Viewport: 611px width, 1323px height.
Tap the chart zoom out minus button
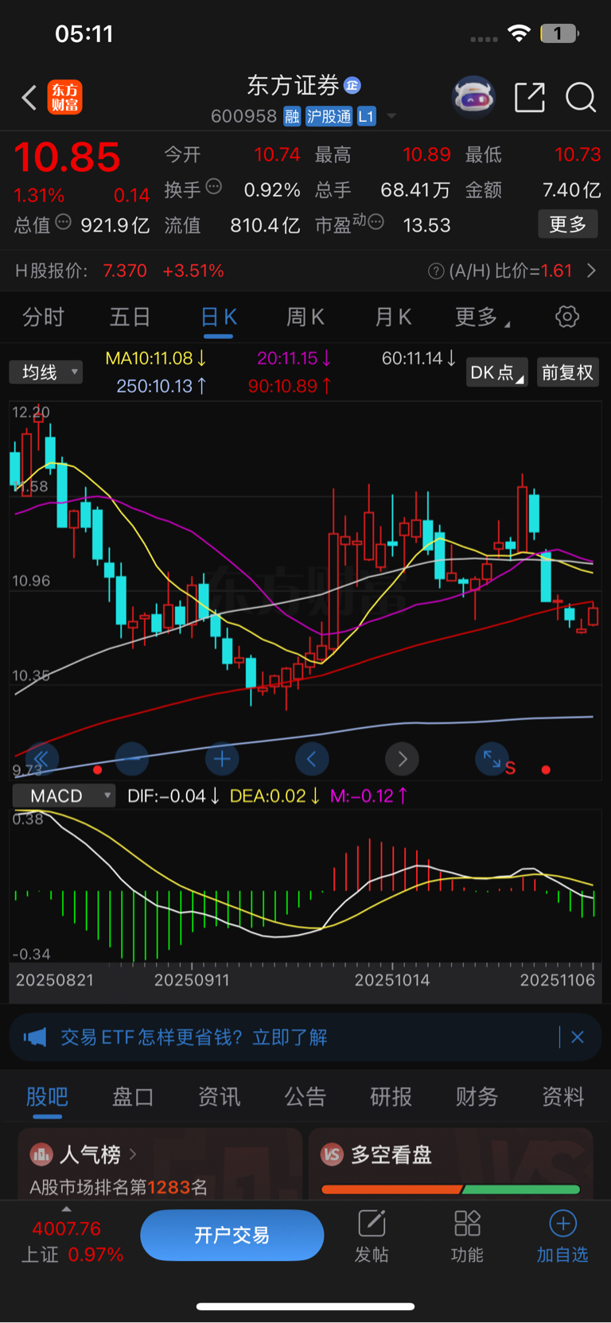(132, 759)
